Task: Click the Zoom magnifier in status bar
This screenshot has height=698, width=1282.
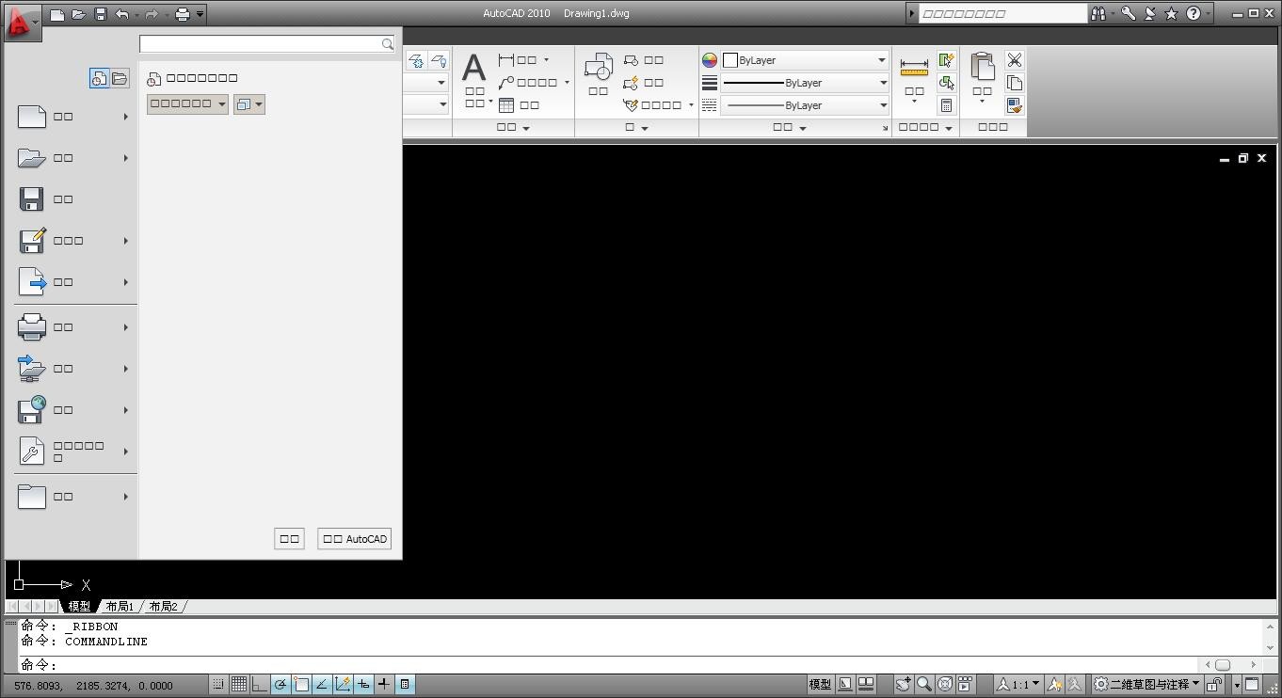Action: pos(924,684)
